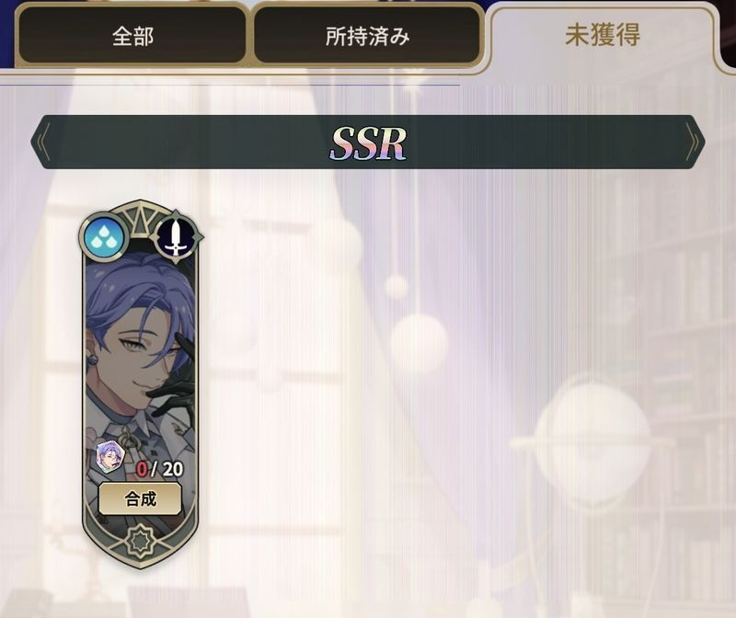Open the purple-haired character card
Screen dimensions: 736x618
[x=141, y=383]
